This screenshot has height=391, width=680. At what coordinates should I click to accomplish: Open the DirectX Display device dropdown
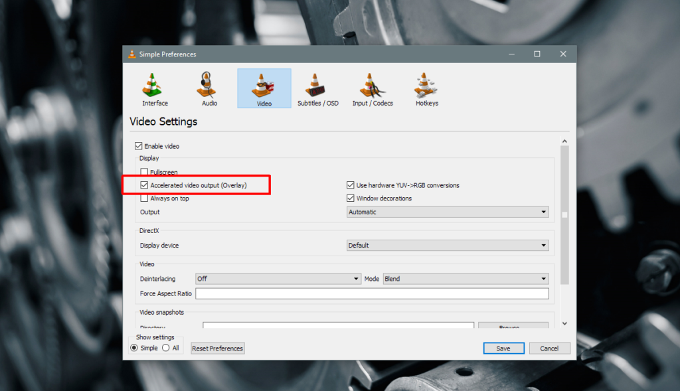point(447,245)
